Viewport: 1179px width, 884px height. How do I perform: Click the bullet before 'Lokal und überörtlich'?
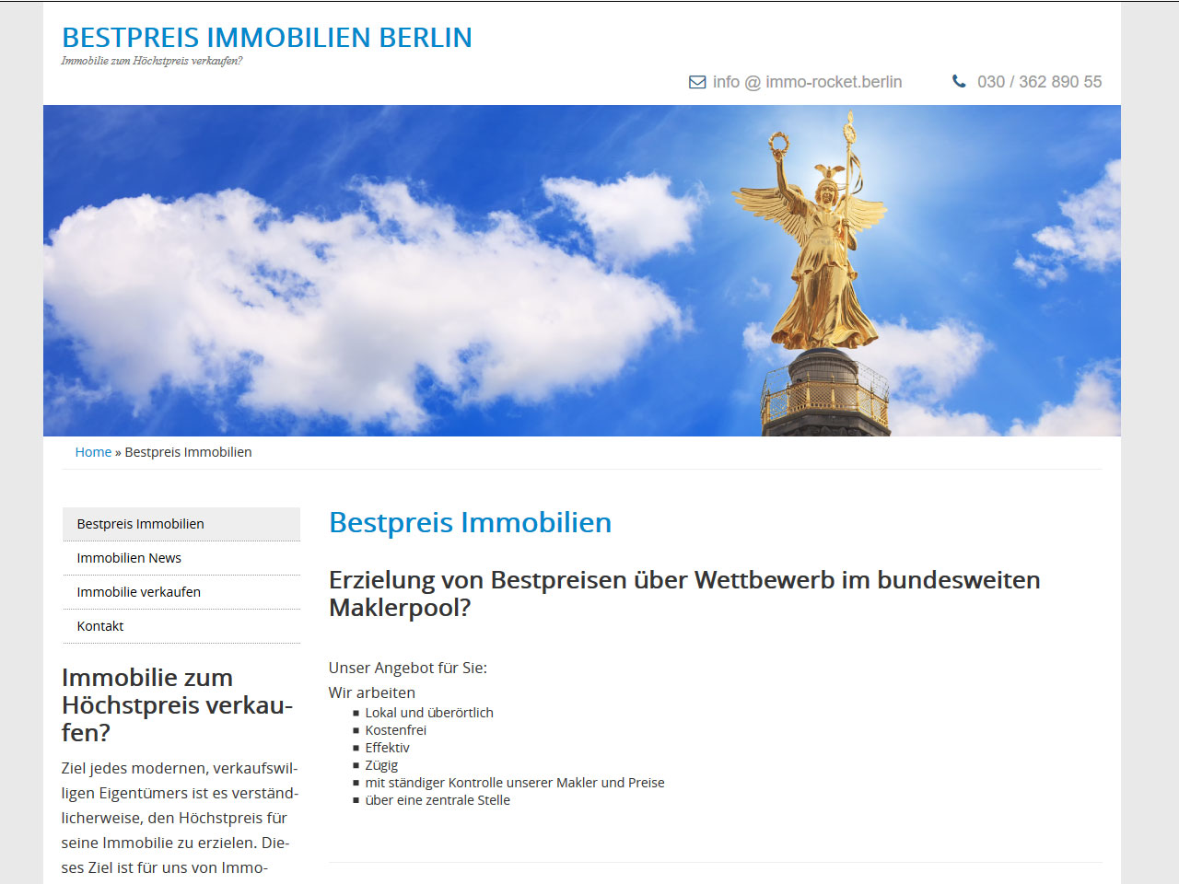356,713
